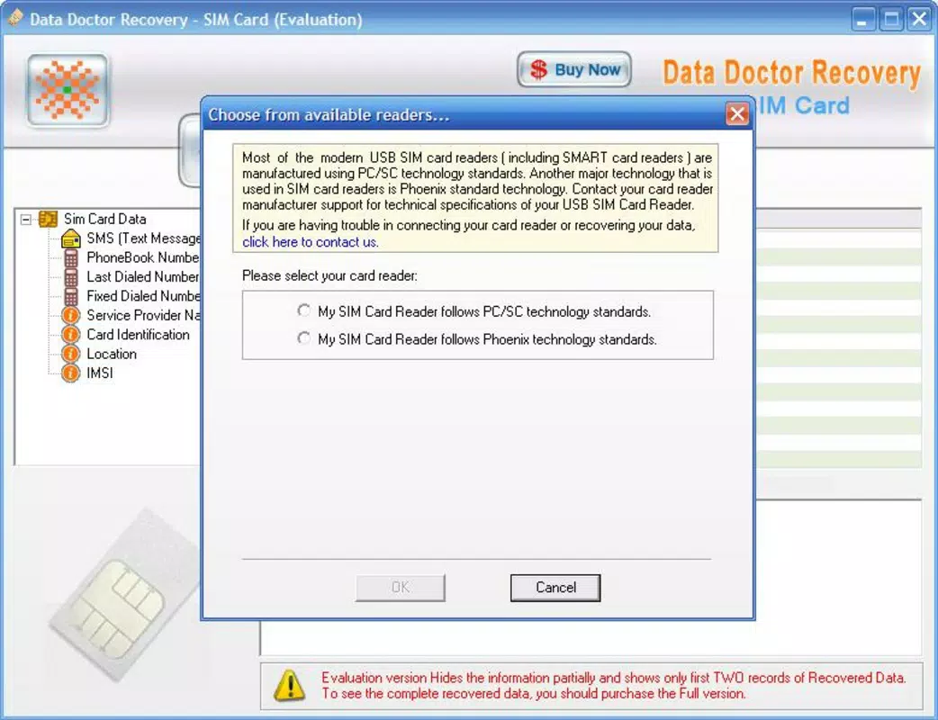The height and width of the screenshot is (720, 938).
Task: Click the Fixed Dialed Number icon
Action: point(70,296)
